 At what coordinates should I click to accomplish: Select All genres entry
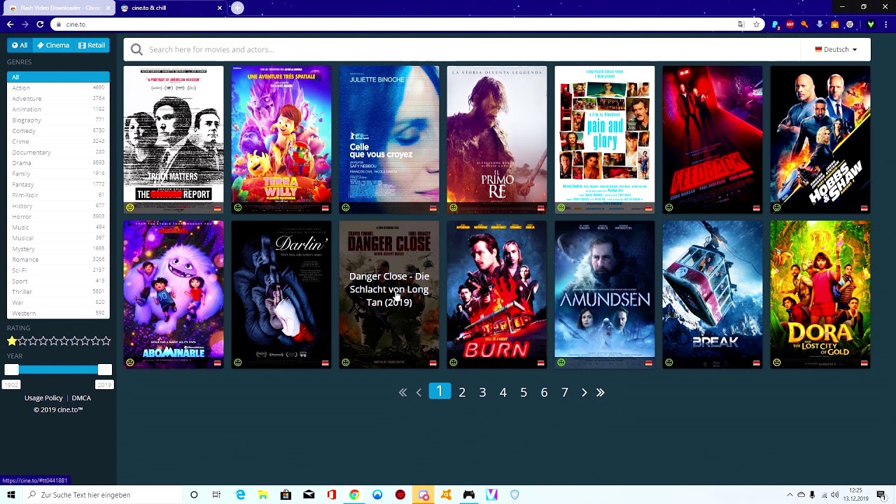(x=58, y=77)
